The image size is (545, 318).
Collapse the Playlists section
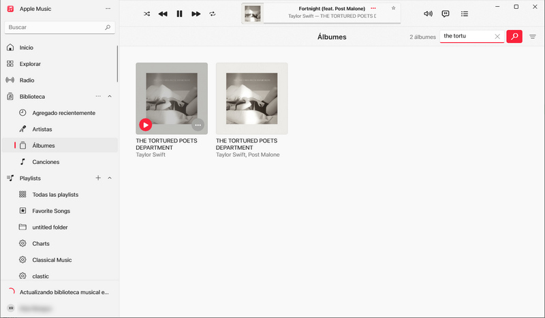coord(110,178)
